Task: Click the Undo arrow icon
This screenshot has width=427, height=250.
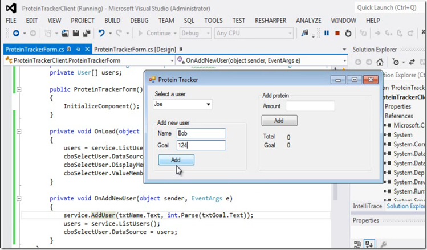Action: click(101, 33)
